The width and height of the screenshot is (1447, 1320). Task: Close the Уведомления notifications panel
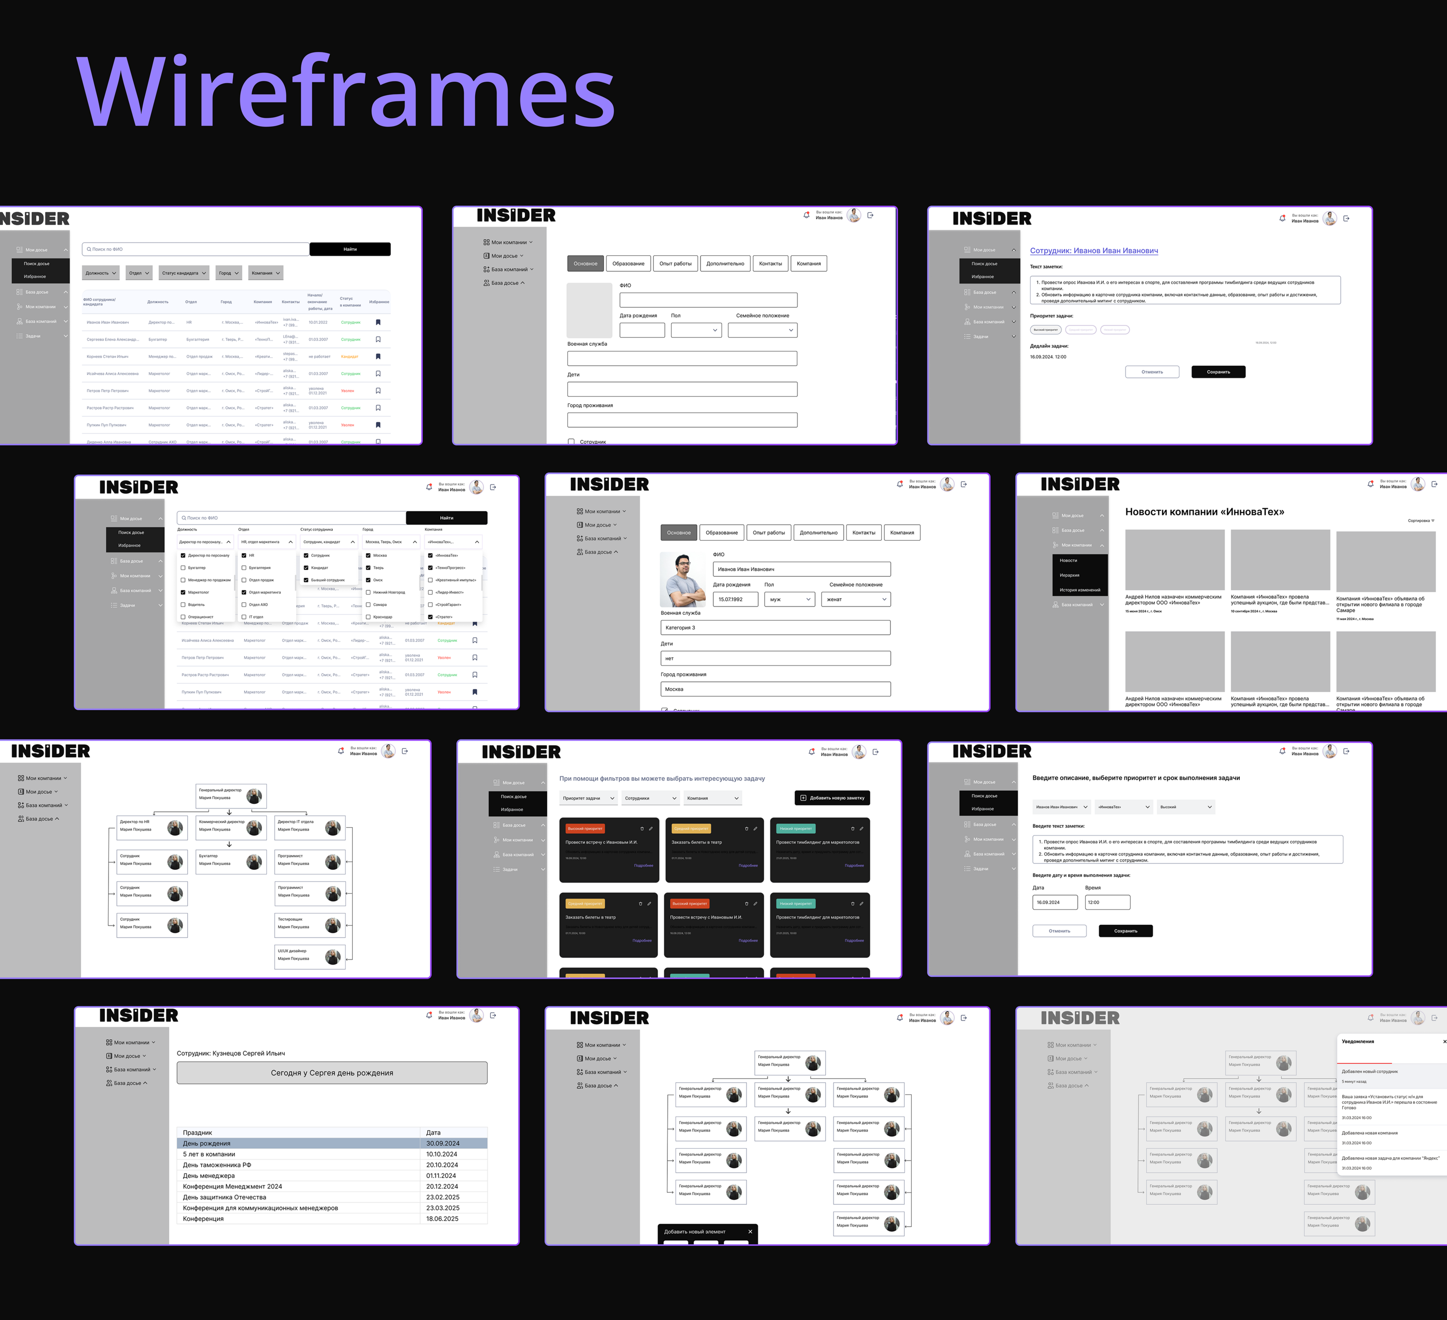(x=1444, y=1041)
